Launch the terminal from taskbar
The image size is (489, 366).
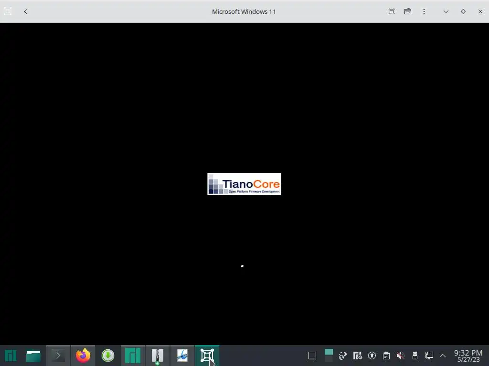pos(58,356)
